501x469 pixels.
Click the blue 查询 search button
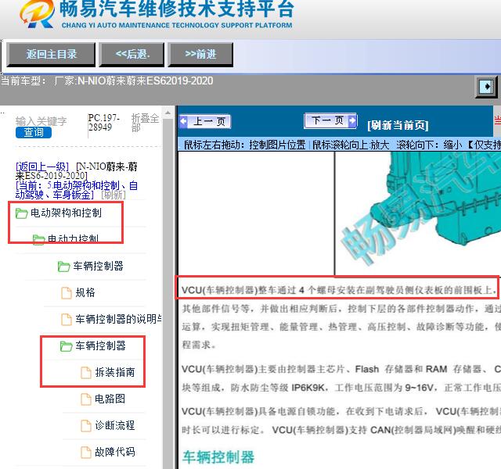click(34, 132)
